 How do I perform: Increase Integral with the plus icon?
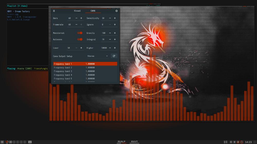tap(115, 39)
